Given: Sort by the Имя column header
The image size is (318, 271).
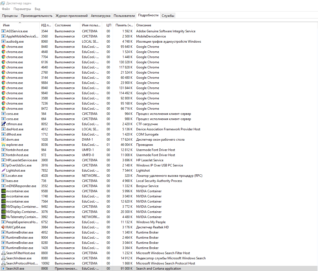Looking at the screenshot, I should point(20,25).
